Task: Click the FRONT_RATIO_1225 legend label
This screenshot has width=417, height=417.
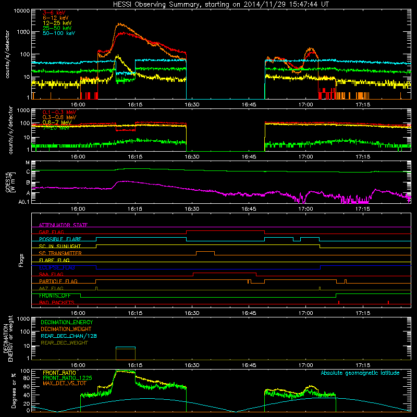Action: coord(67,378)
